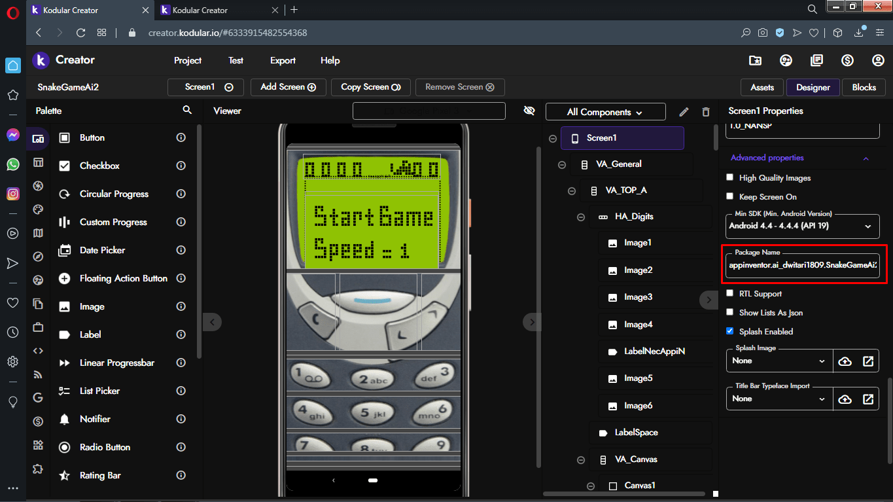
Task: Open the User Interface palette category
Action: [x=38, y=138]
